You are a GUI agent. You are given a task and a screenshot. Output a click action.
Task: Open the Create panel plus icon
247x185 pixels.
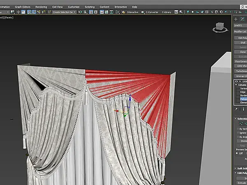[x=236, y=19]
